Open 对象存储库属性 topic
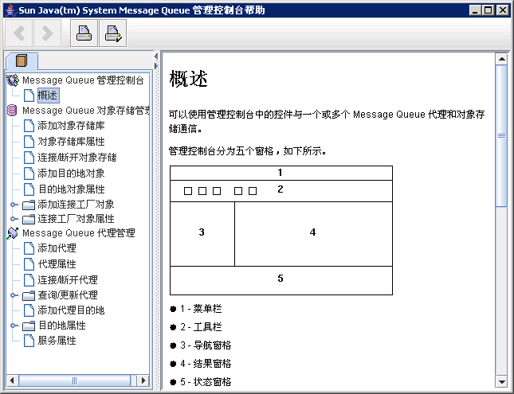The width and height of the screenshot is (514, 394). tap(71, 141)
